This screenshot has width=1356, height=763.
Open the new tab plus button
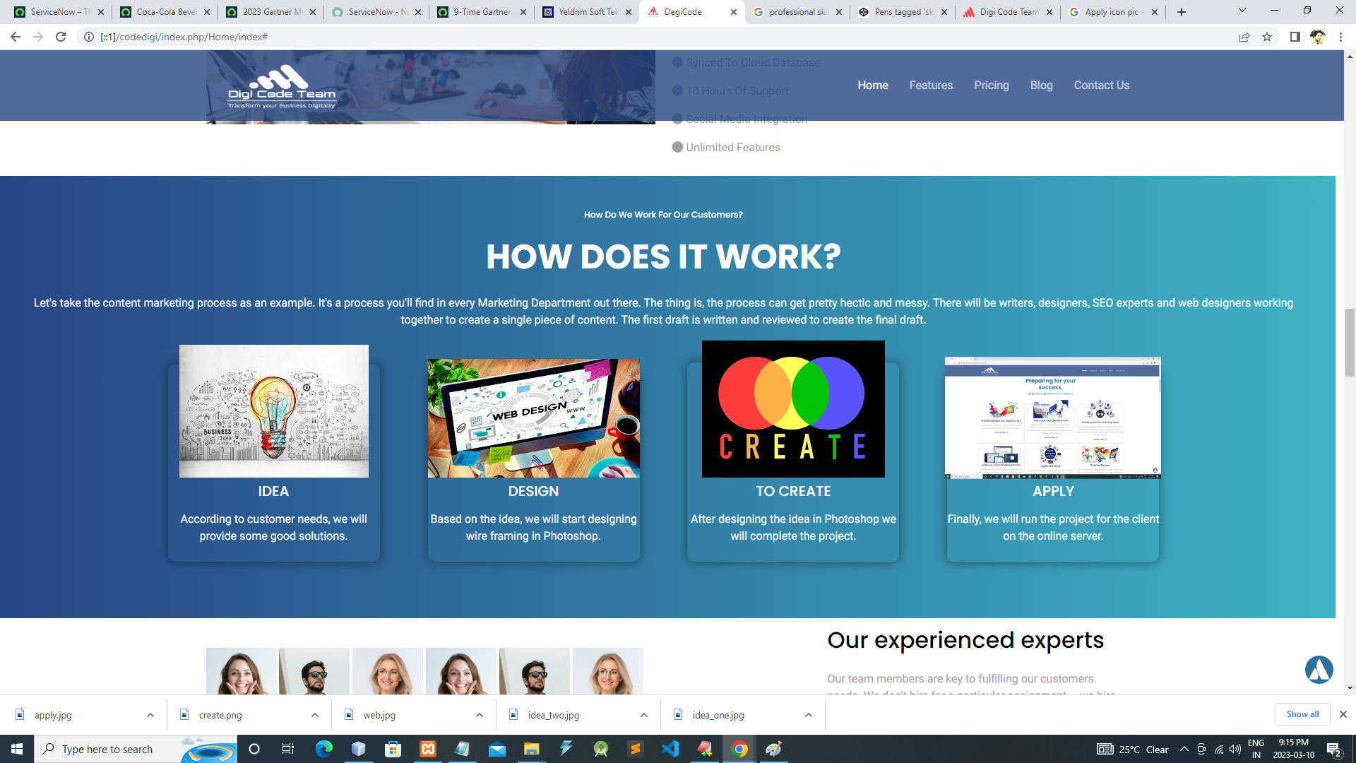[1182, 12]
